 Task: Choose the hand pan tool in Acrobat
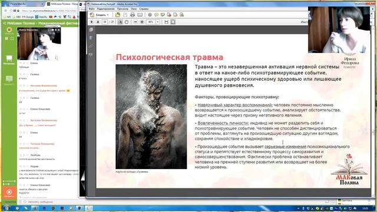point(127,22)
